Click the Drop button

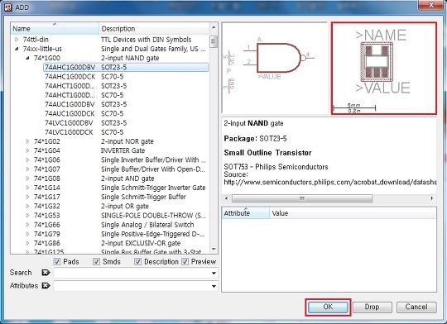(372, 307)
